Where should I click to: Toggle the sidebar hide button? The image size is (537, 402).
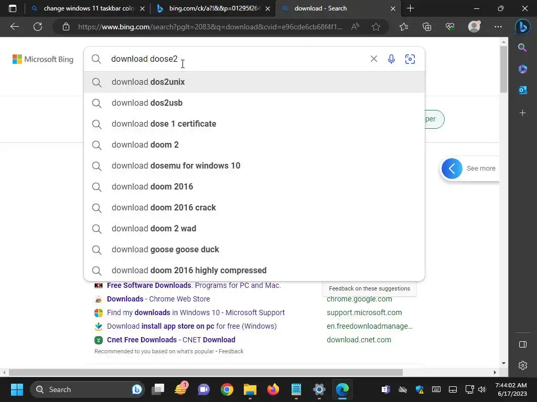(x=523, y=344)
